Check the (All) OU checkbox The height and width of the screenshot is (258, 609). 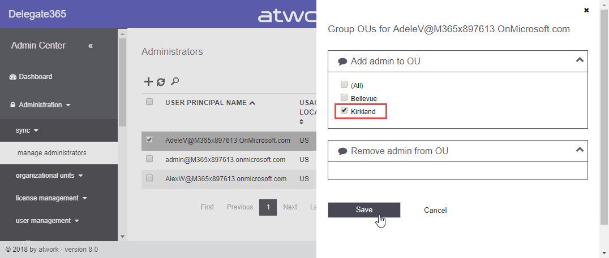pyautogui.click(x=344, y=85)
